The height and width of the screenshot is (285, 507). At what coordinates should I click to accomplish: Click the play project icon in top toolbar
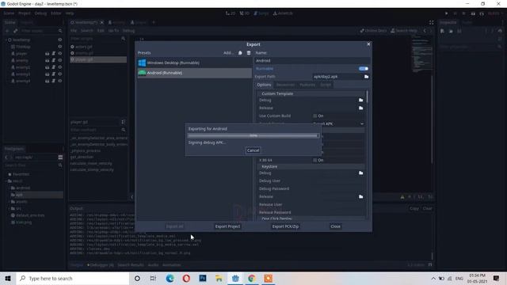point(447,13)
